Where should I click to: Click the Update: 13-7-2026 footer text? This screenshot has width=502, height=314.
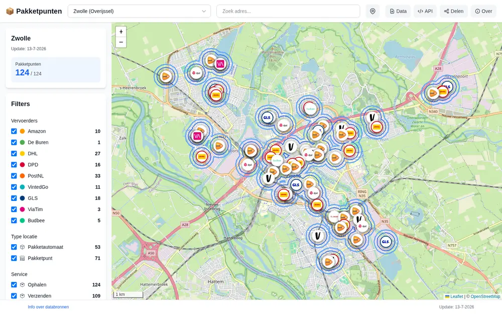(x=456, y=307)
